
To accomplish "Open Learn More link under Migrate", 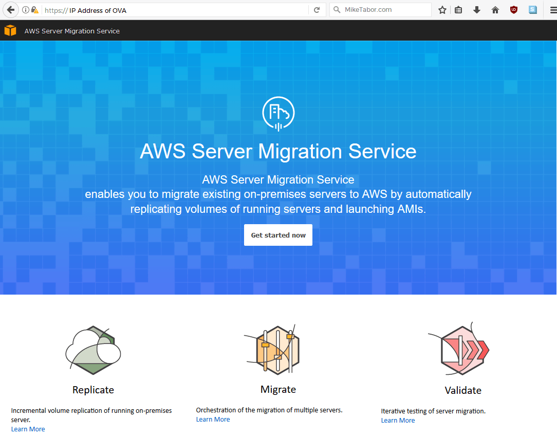I will click(213, 420).
